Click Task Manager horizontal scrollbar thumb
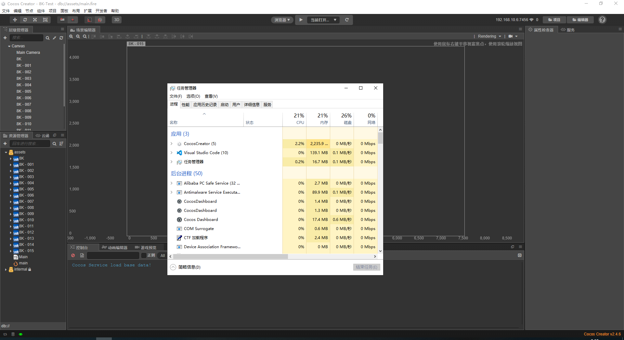 pos(230,256)
